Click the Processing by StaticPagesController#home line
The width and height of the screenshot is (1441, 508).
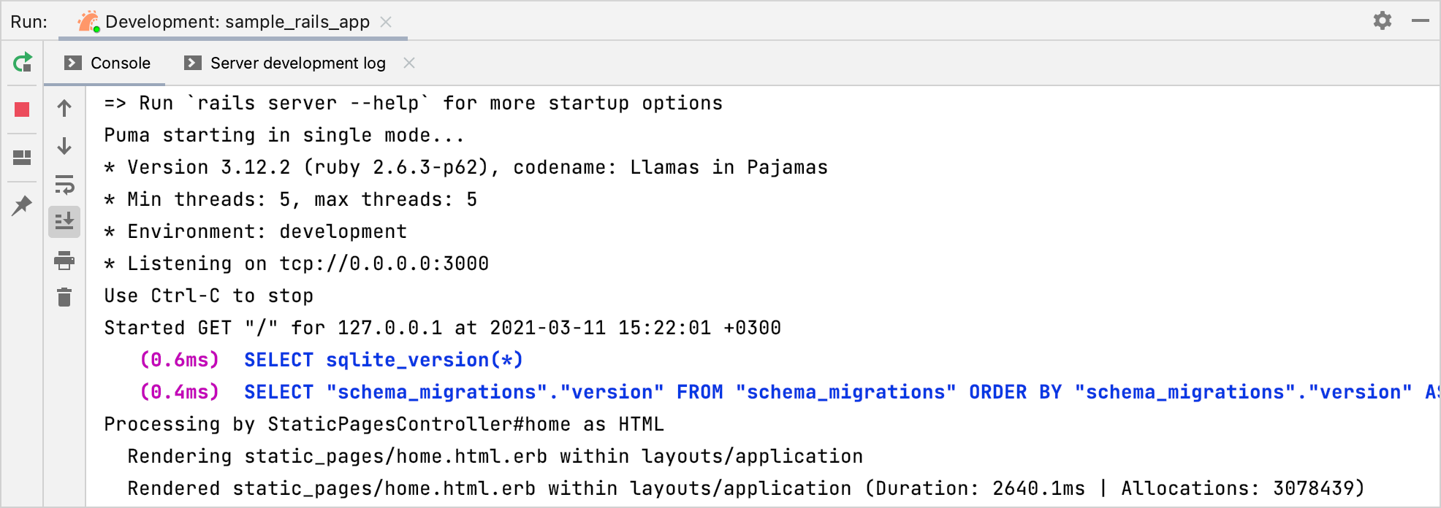384,424
